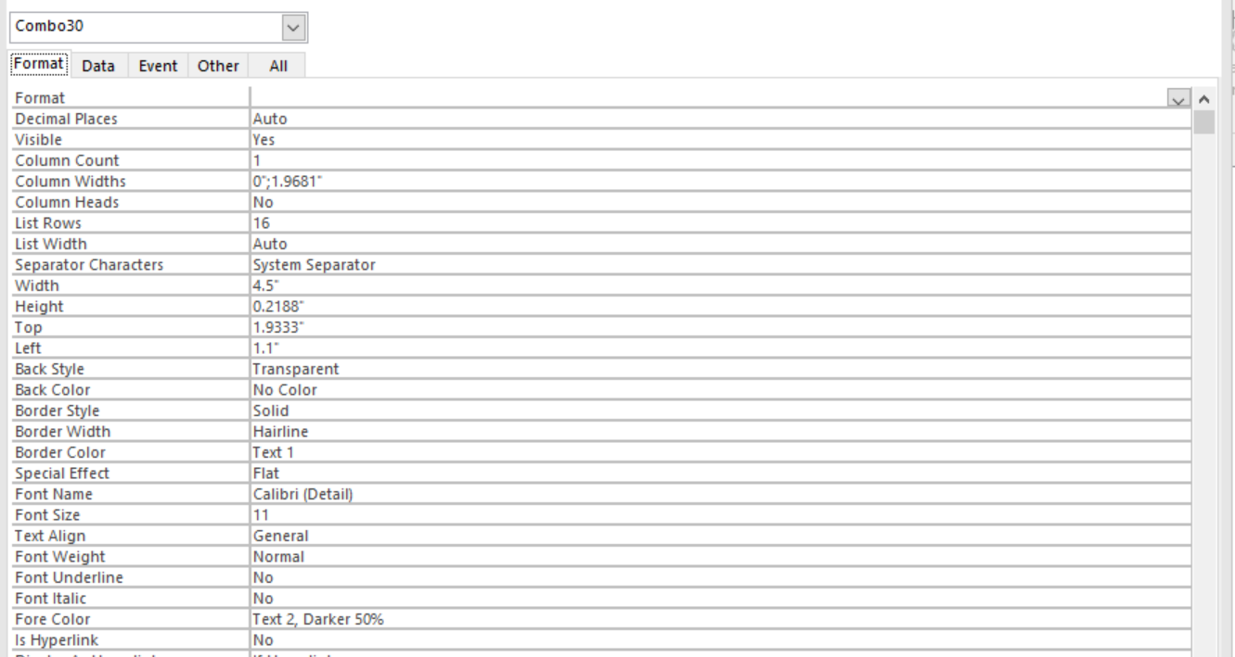This screenshot has height=657, width=1235.
Task: Click the Font Size value field
Action: (x=719, y=515)
